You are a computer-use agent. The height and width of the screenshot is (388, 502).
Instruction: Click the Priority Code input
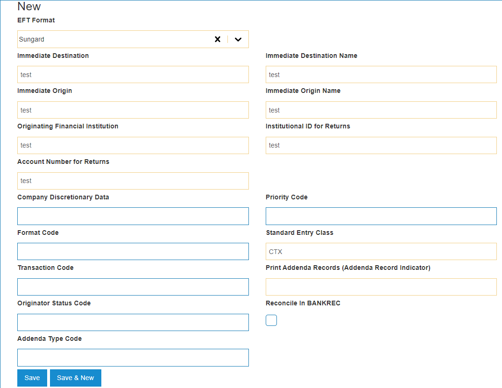click(381, 216)
